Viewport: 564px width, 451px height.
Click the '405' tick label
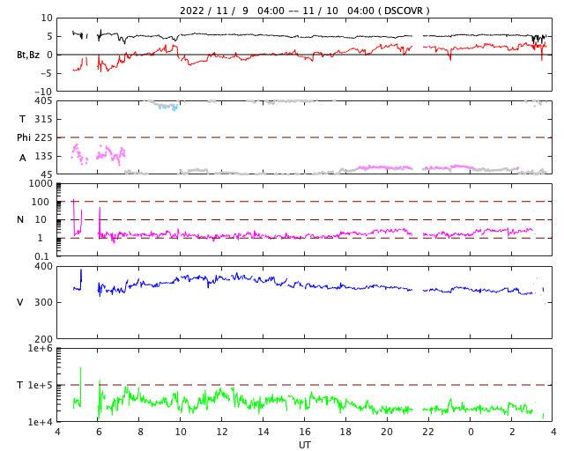click(43, 100)
